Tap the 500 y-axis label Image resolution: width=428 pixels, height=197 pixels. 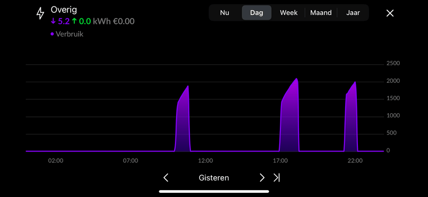[392, 133]
